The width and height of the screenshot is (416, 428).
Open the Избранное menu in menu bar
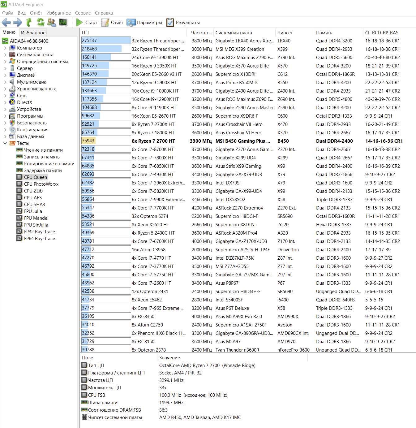pyautogui.click(x=58, y=13)
